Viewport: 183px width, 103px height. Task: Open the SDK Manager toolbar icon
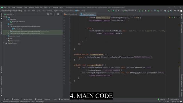tap(171, 11)
